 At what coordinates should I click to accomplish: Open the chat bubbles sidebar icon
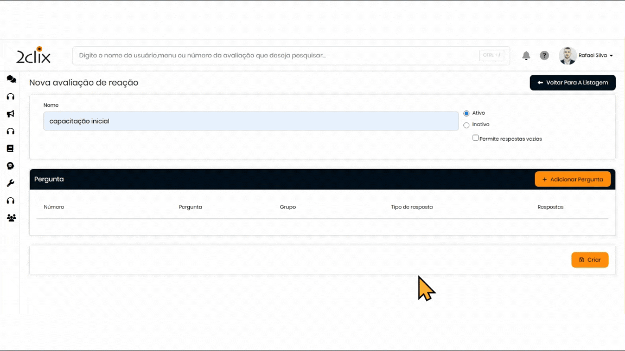[11, 79]
